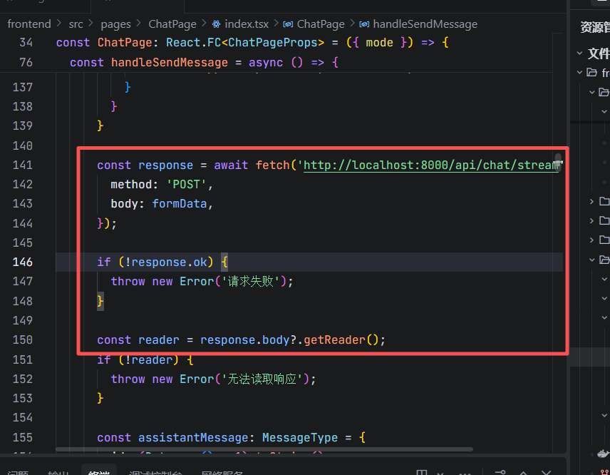Click line number 146 in the gutter

tap(23, 262)
